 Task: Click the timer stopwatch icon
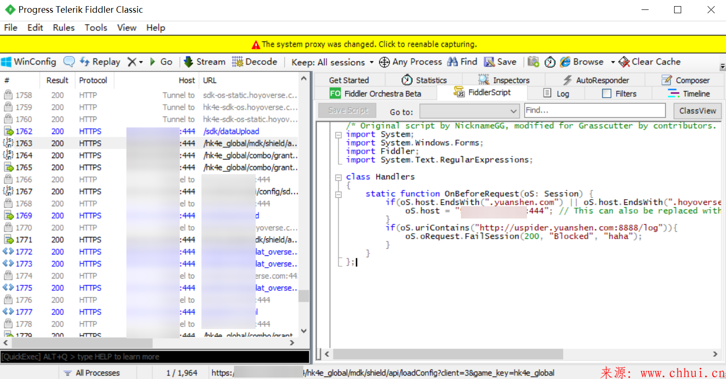(x=550, y=62)
